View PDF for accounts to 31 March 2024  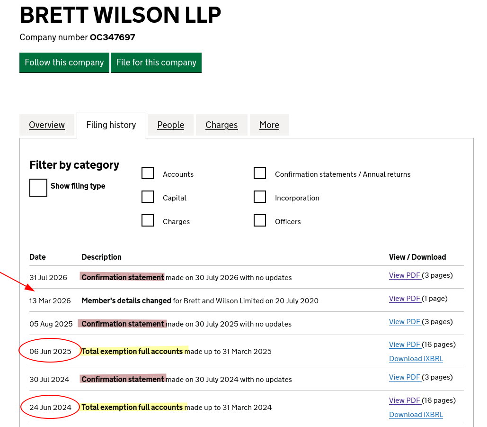(x=405, y=400)
